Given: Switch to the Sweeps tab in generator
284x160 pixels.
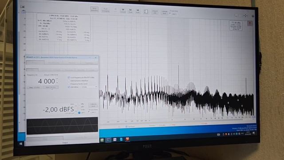Looking at the screenshot, I should click(71, 63).
